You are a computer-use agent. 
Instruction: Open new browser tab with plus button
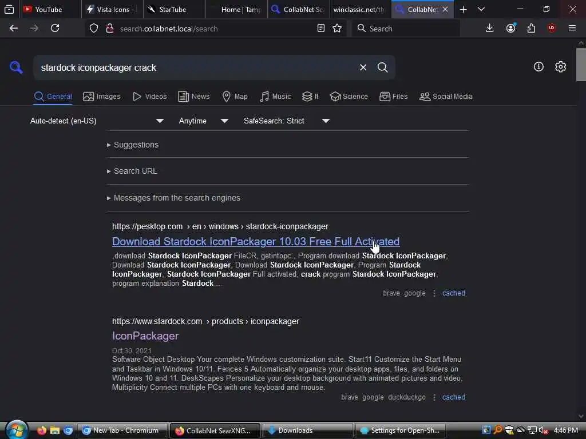pyautogui.click(x=463, y=9)
